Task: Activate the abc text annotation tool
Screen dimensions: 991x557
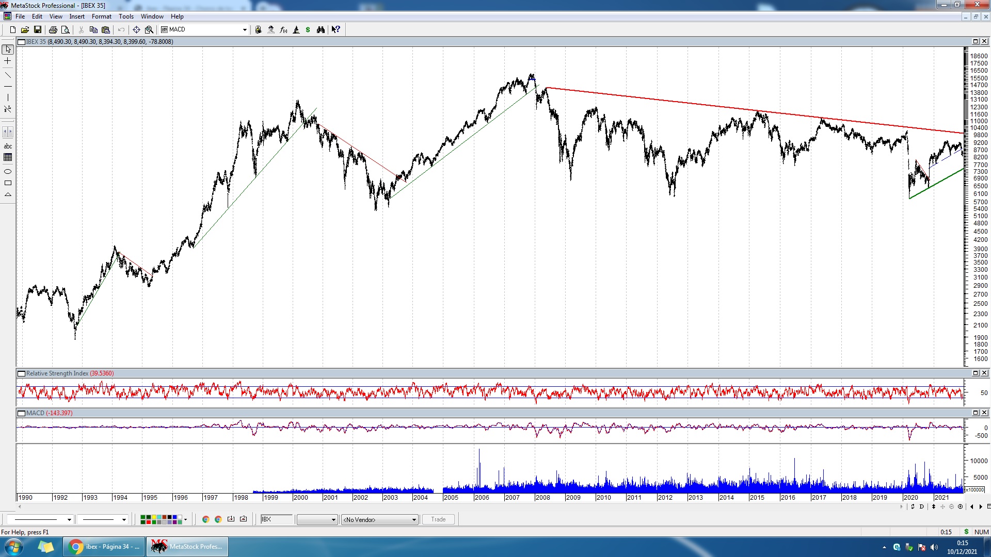Action: click(8, 146)
